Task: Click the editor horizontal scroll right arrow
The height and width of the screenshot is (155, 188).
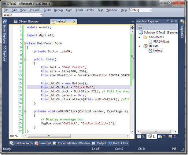Action: click(x=128, y=136)
